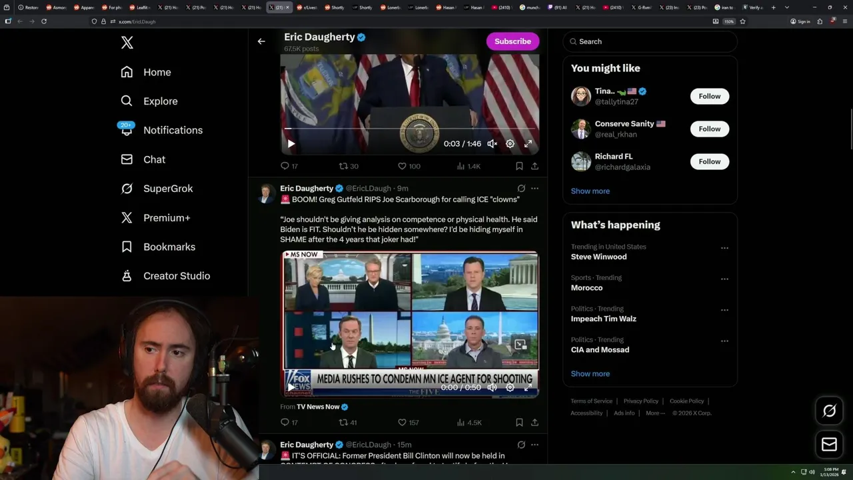Unmute the top video volume icon
Image resolution: width=853 pixels, height=480 pixels.
point(492,143)
